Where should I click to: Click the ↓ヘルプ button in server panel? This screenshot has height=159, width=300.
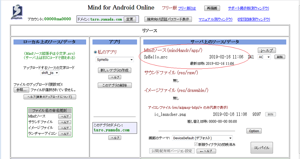click(x=267, y=50)
